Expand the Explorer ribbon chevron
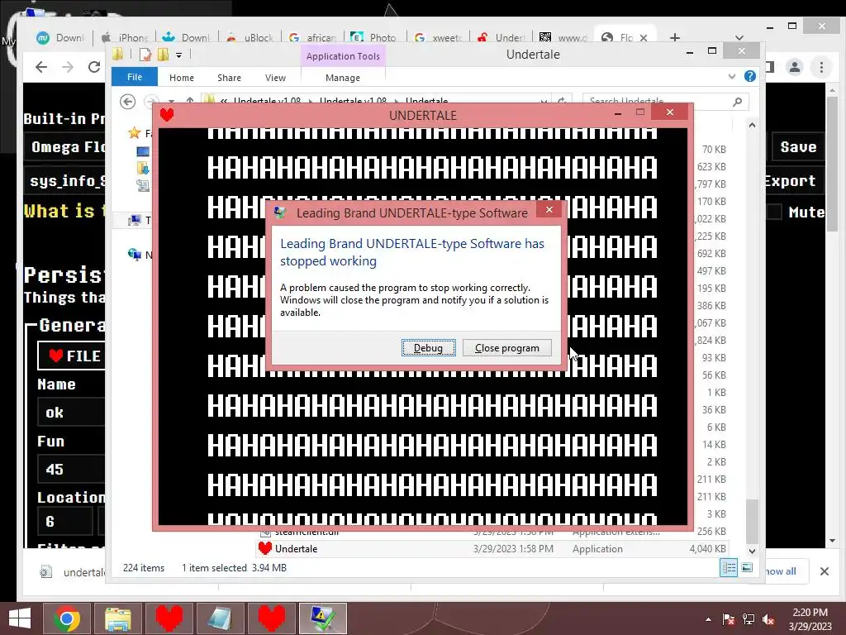Screen dimensions: 846x635 [x=732, y=76]
